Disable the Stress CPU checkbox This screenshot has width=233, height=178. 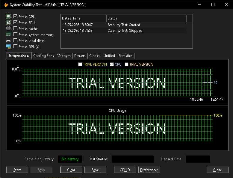(x=15, y=16)
